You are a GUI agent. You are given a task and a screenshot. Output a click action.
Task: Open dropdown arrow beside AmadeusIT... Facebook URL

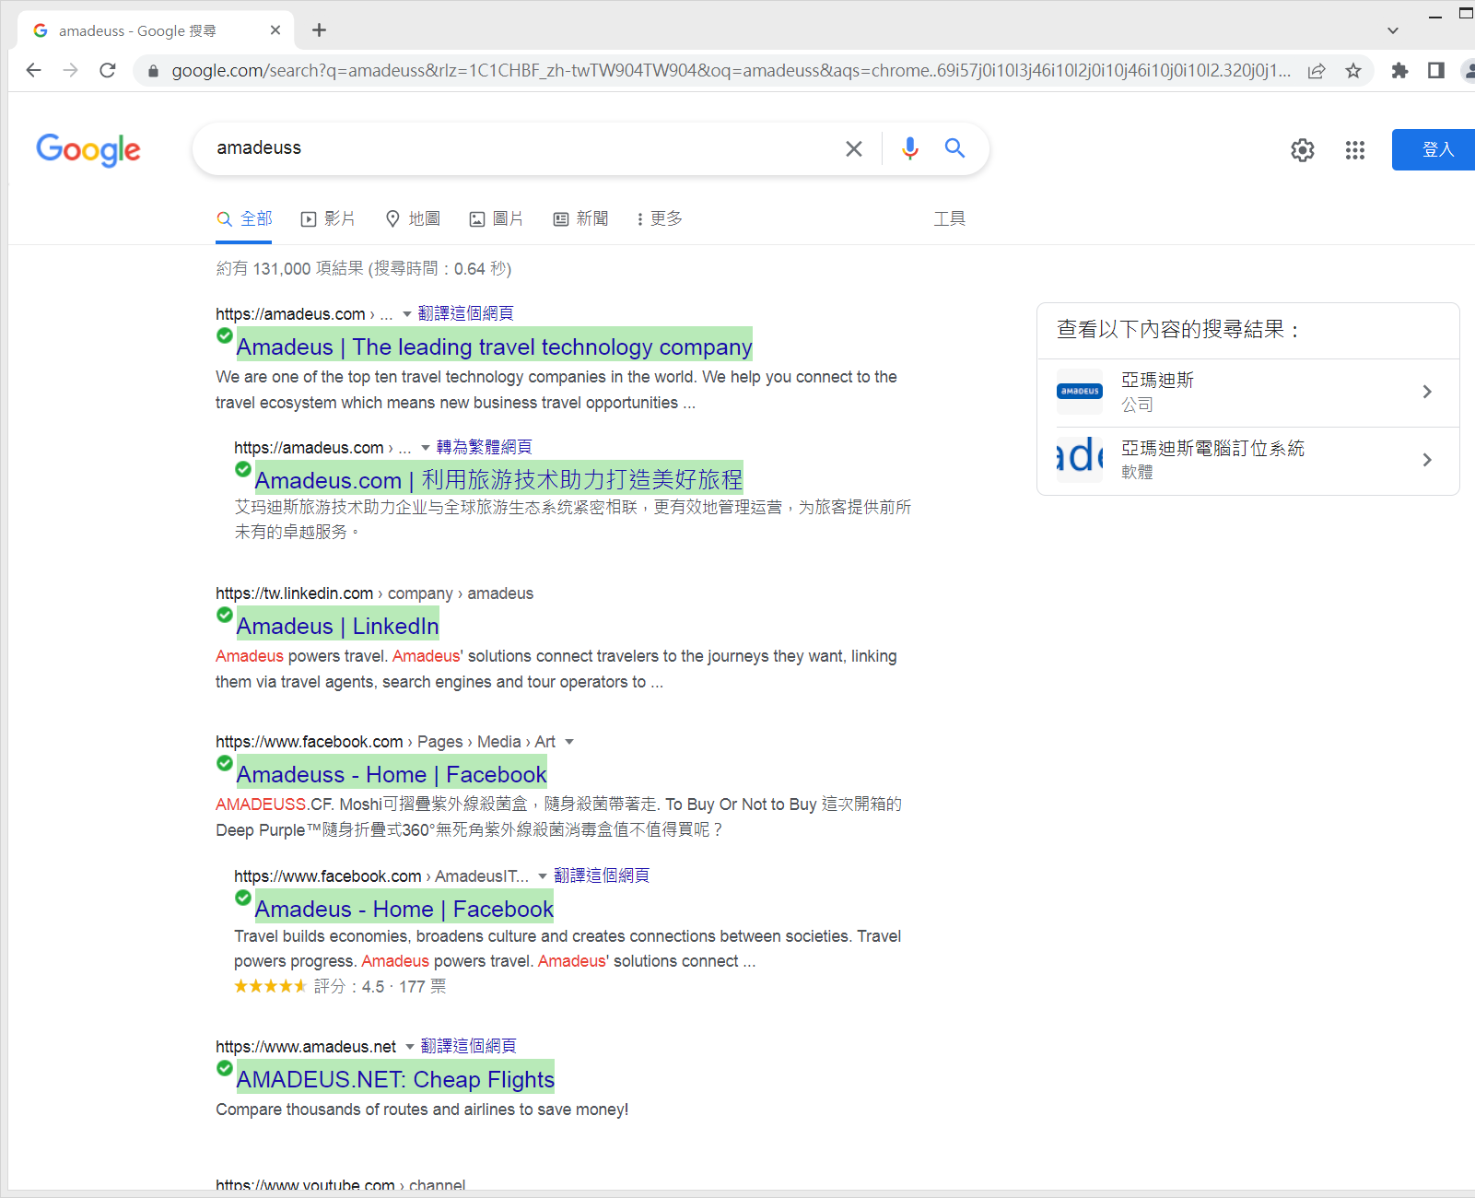[543, 876]
